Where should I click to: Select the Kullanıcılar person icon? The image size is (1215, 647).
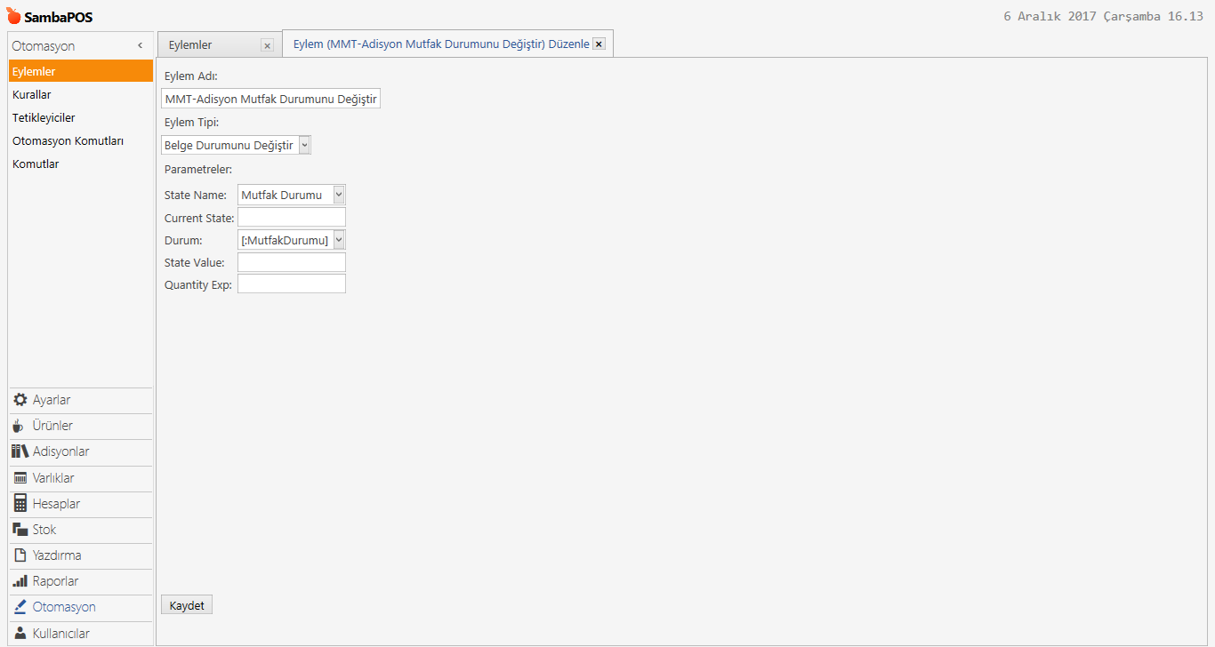pos(20,634)
